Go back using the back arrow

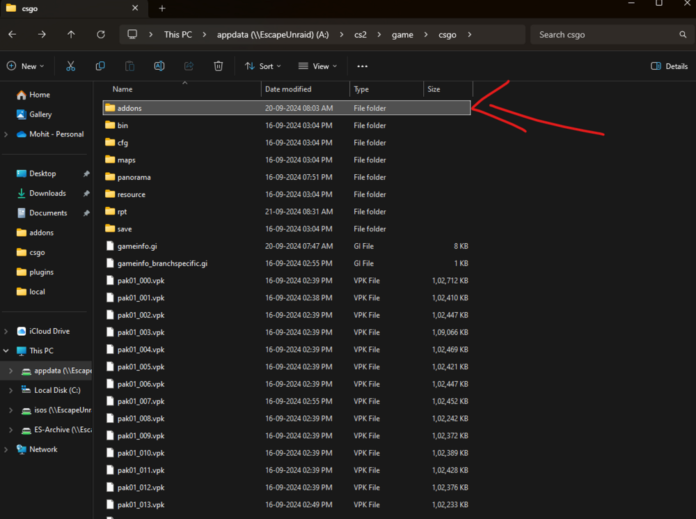pyautogui.click(x=13, y=34)
